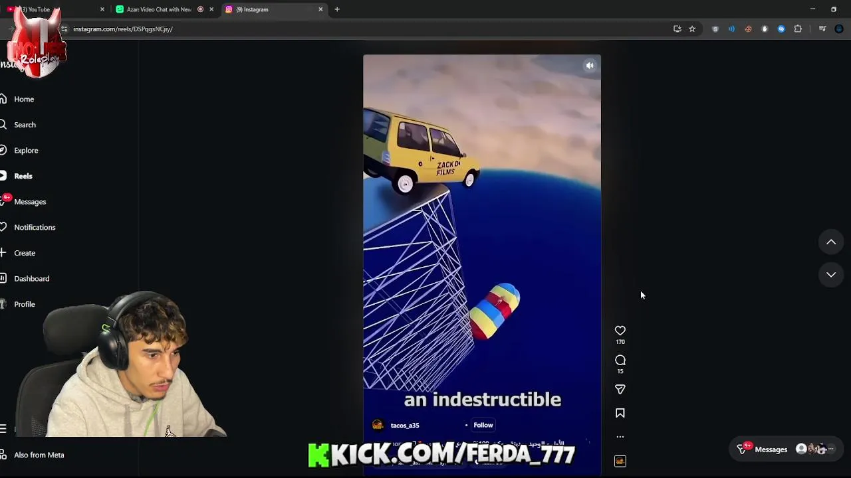Open Dashboard in sidebar
The width and height of the screenshot is (851, 478).
pos(31,279)
